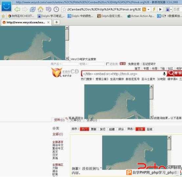Viewport: 182px width, 177px height.
Task: Sort results by 热门
Action: (84, 129)
